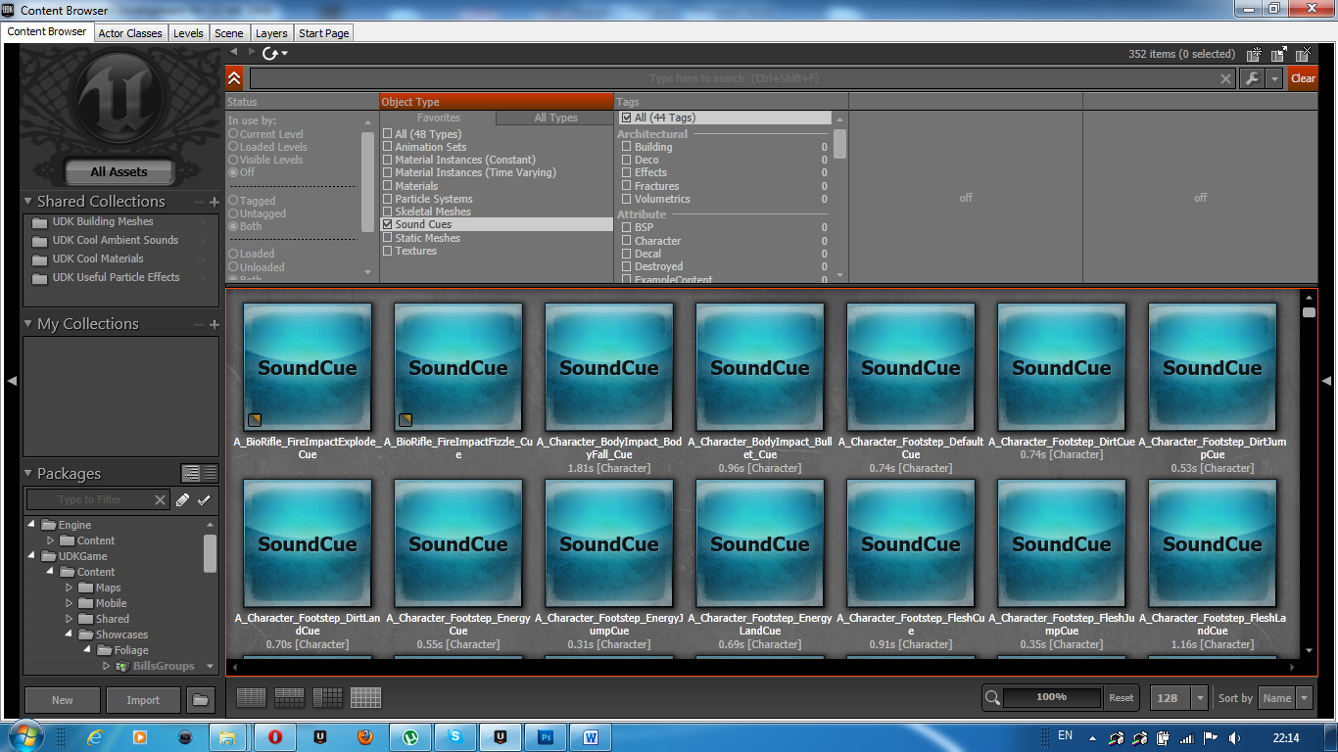1338x752 pixels.
Task: Expand the Maps folder in package tree
Action: [x=70, y=587]
